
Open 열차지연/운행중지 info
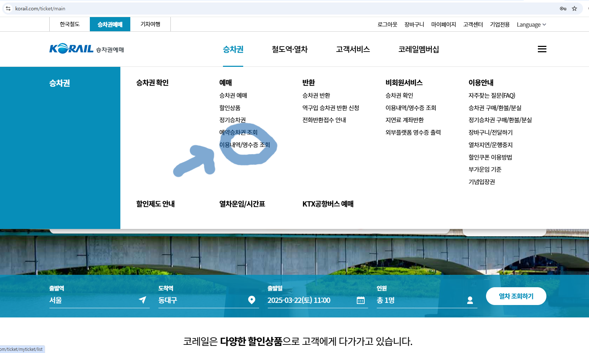click(491, 145)
